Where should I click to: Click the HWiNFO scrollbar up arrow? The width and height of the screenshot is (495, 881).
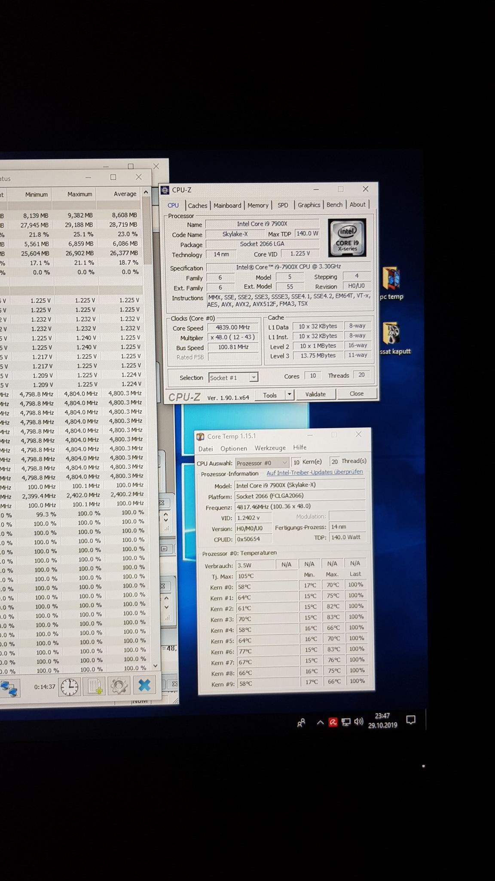coord(146,192)
